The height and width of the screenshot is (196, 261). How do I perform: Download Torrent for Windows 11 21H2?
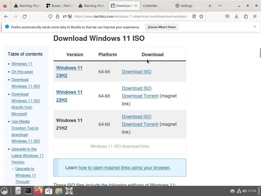coord(140,124)
